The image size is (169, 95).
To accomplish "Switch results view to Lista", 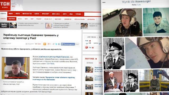I will (x=139, y=5).
